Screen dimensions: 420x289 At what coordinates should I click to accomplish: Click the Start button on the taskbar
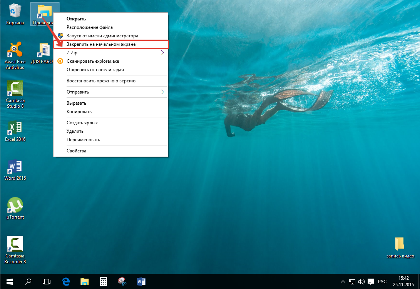click(x=9, y=281)
